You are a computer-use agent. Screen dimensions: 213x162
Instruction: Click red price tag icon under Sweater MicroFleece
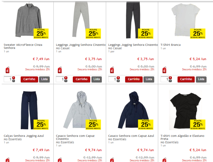(x=7, y=70)
